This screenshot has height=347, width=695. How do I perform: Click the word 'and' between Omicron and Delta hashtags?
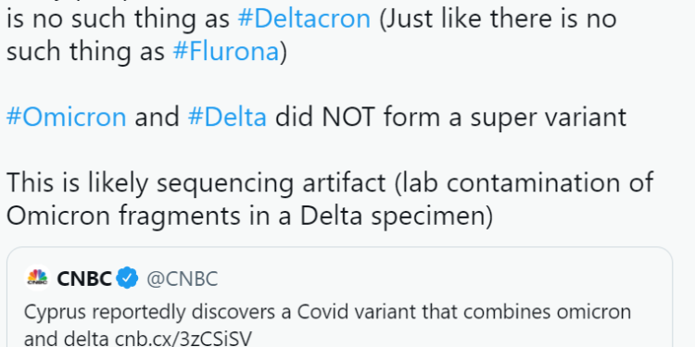[x=157, y=118]
